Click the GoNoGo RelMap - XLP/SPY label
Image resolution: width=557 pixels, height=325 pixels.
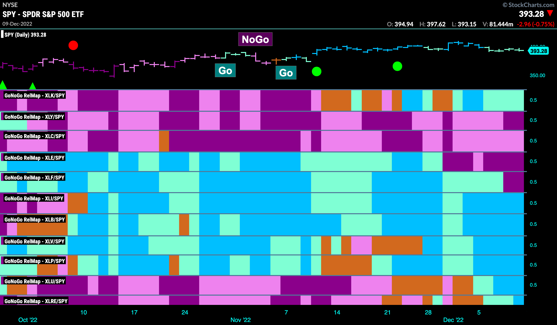35,261
